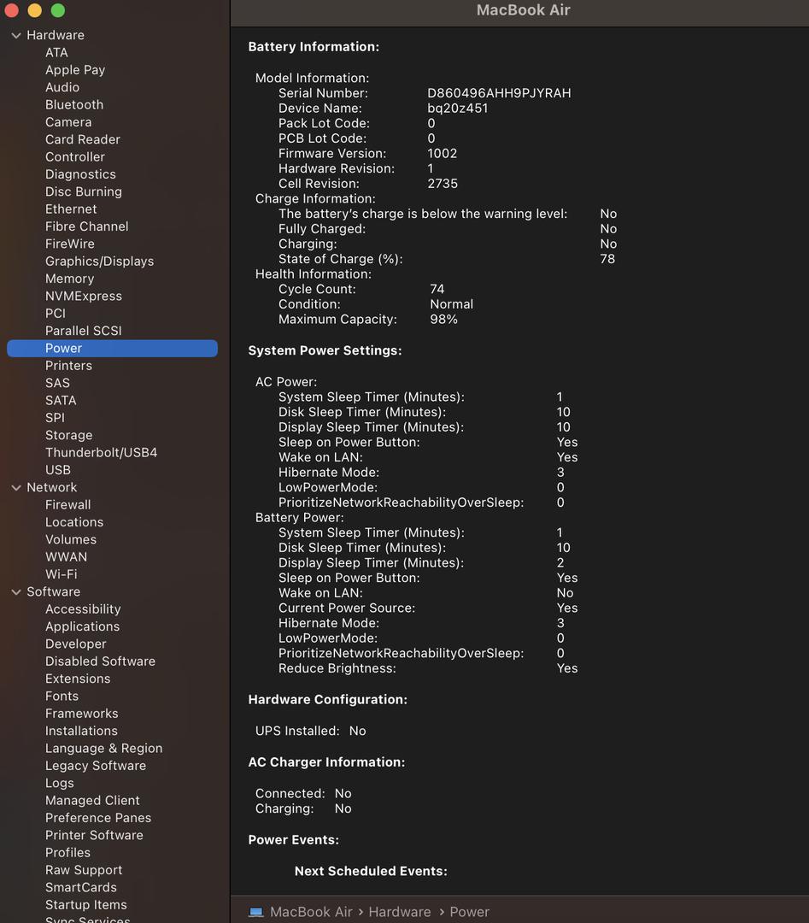Select PCI in the sidebar
809x923 pixels.
pyautogui.click(x=56, y=313)
